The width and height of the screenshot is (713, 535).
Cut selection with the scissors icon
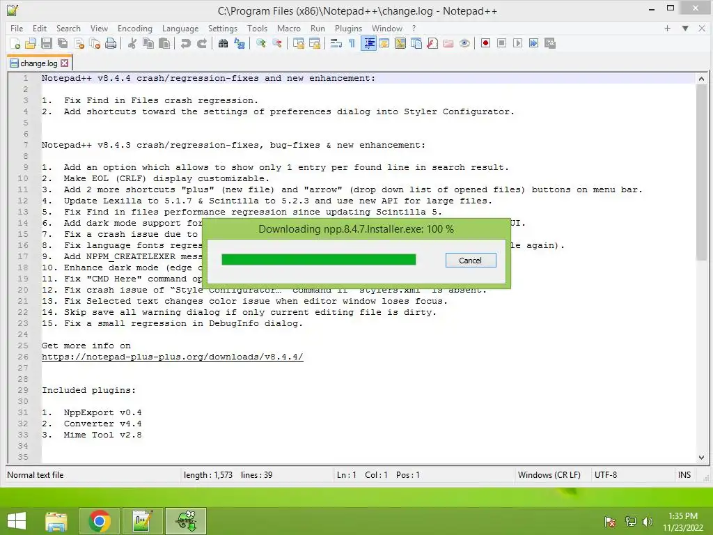click(132, 43)
